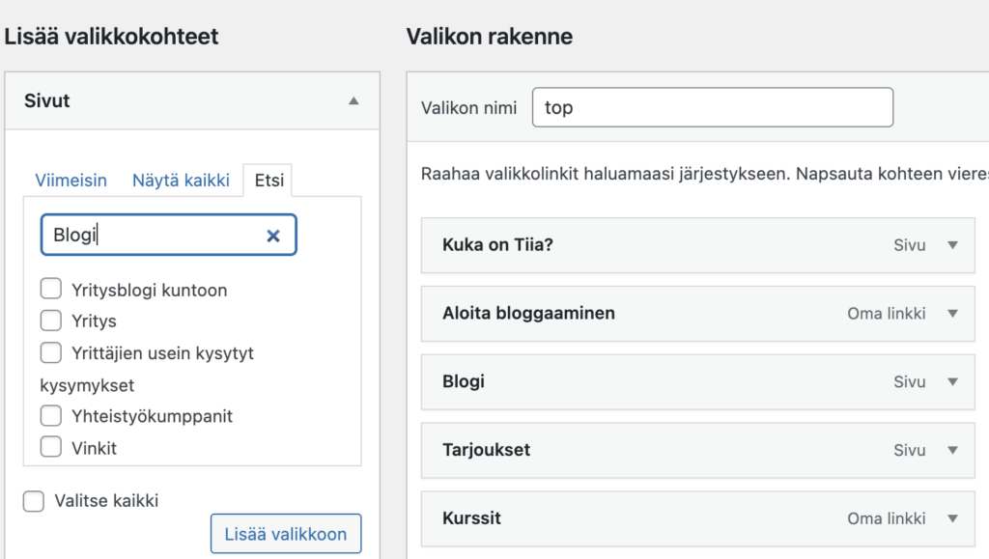
Task: Select the Tarjoukset menu item bar
Action: coord(698,450)
